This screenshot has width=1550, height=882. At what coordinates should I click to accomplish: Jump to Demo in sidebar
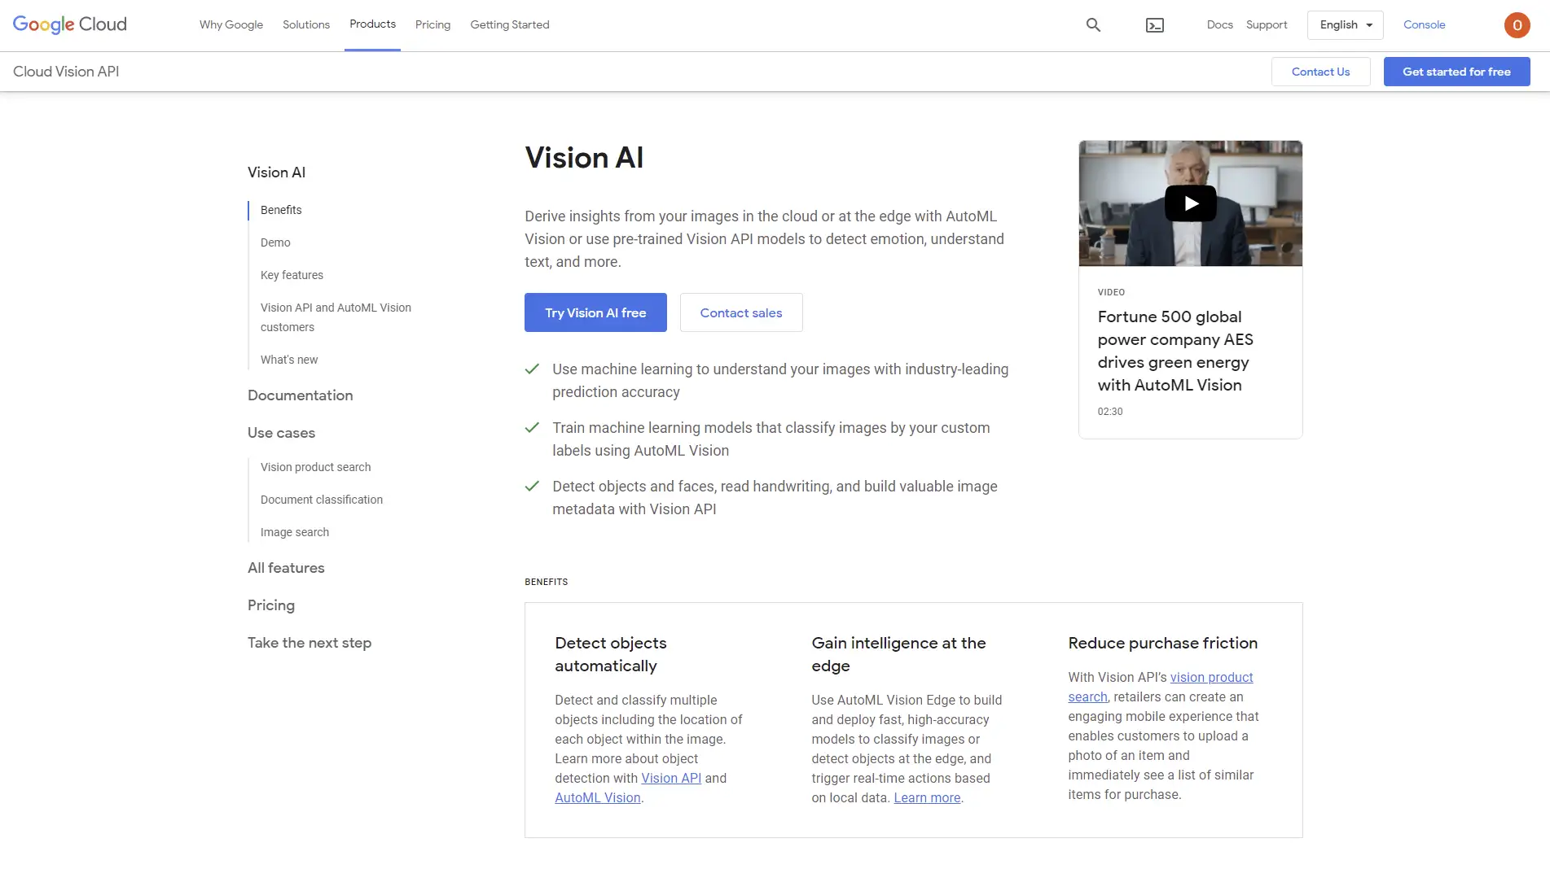275,242
